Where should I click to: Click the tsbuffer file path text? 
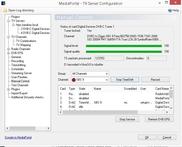(x=83, y=65)
